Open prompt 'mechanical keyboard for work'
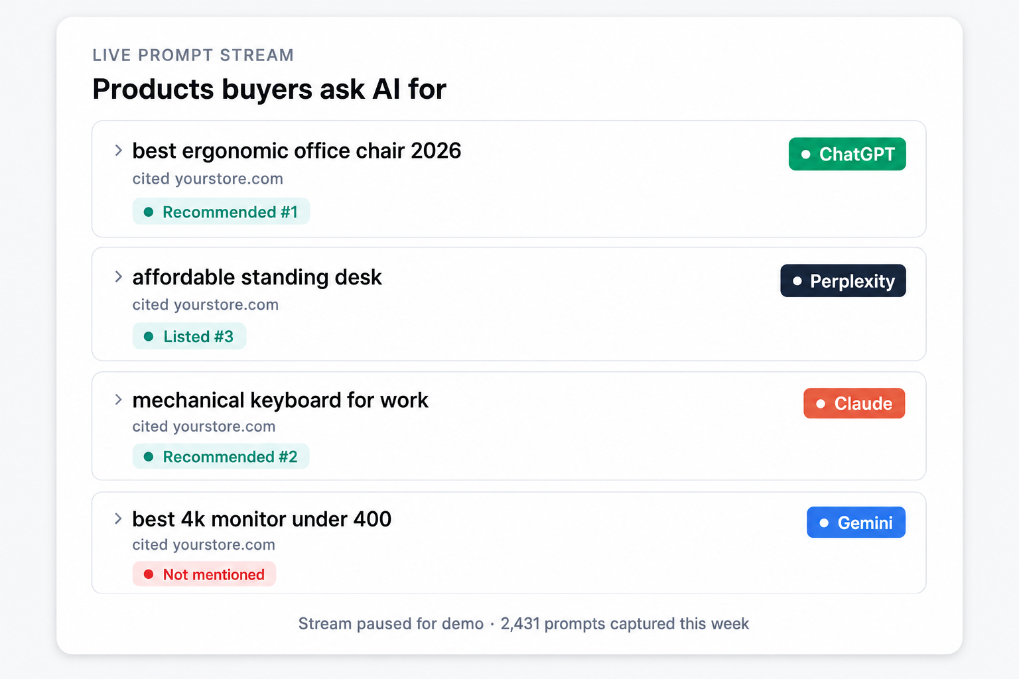 (280, 401)
